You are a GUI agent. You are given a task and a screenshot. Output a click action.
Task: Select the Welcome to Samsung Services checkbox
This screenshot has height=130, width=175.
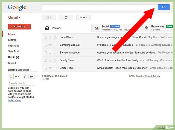(45, 45)
